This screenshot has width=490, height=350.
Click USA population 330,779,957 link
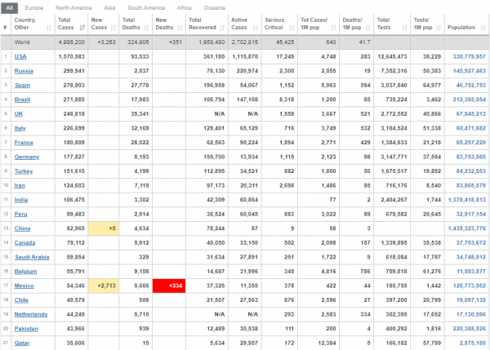(469, 57)
